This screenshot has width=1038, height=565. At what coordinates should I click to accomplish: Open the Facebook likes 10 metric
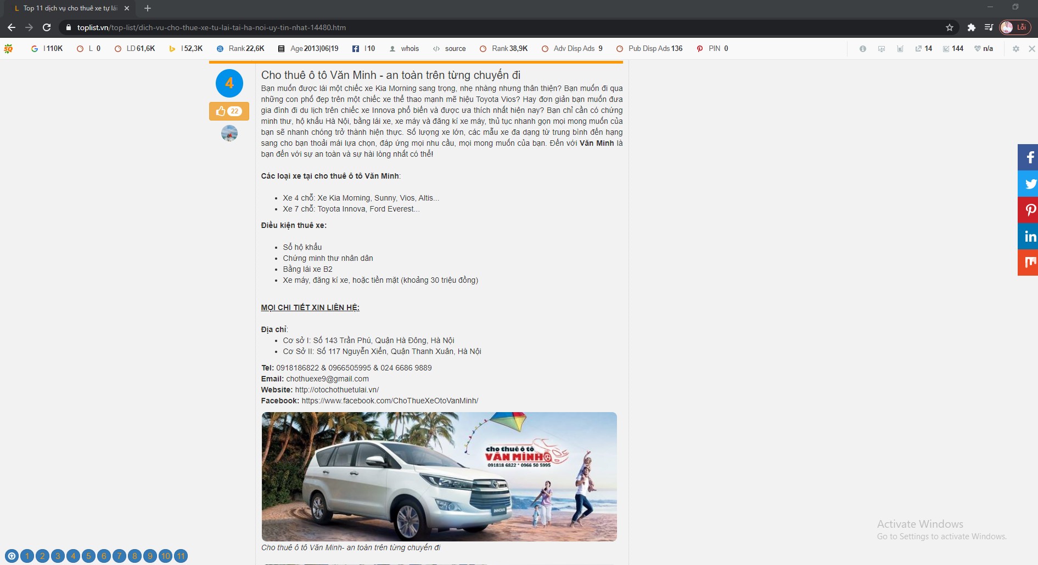(x=363, y=49)
